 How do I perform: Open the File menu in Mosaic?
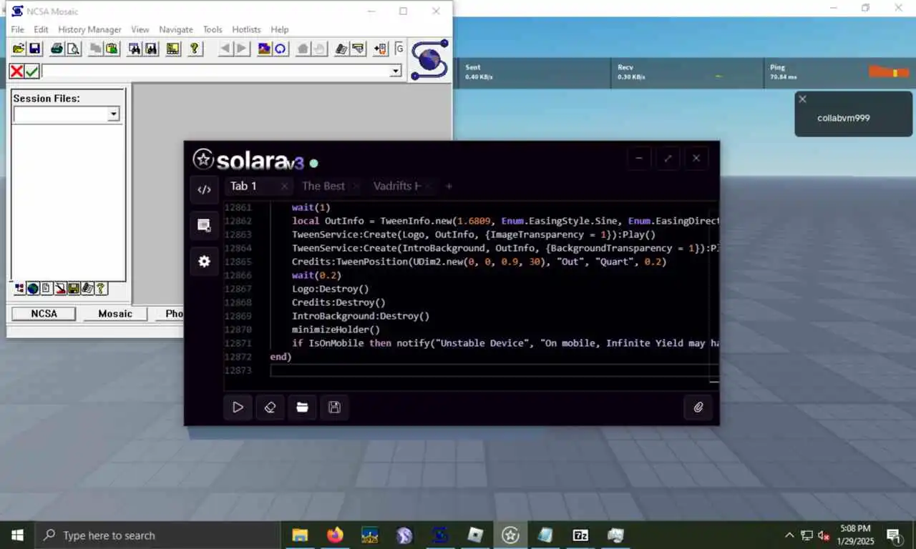(x=17, y=29)
